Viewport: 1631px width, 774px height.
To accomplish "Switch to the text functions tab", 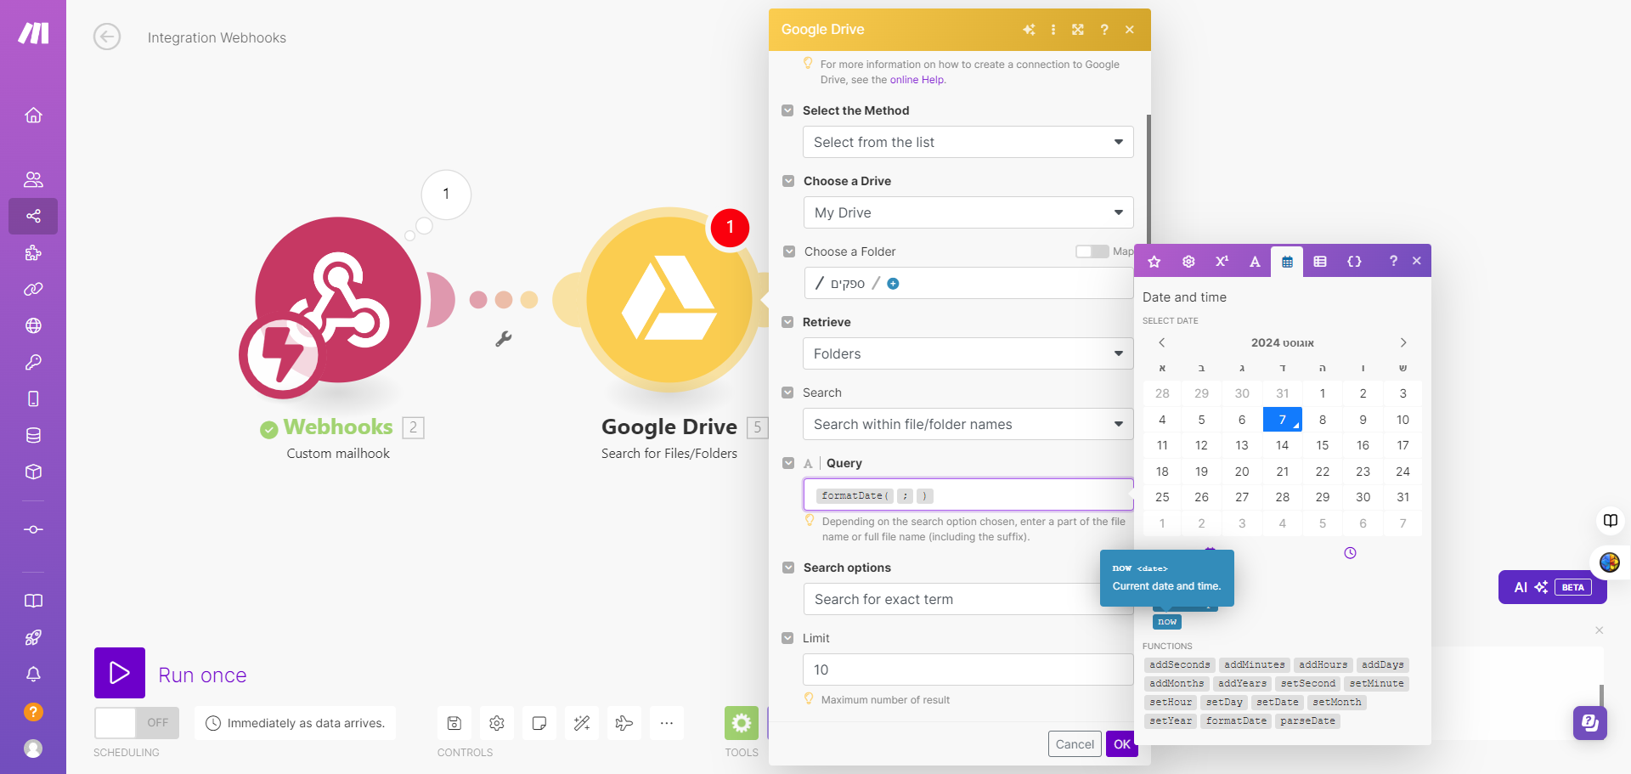I will [1255, 262].
